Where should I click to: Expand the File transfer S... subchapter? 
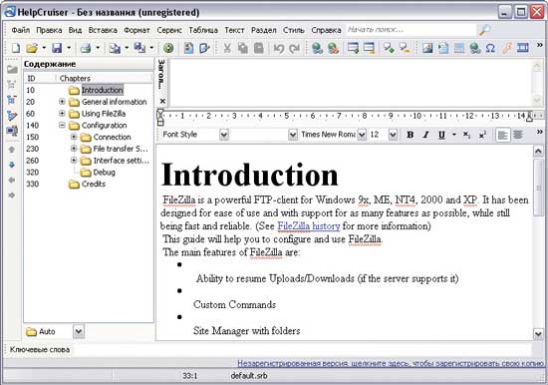tap(74, 149)
